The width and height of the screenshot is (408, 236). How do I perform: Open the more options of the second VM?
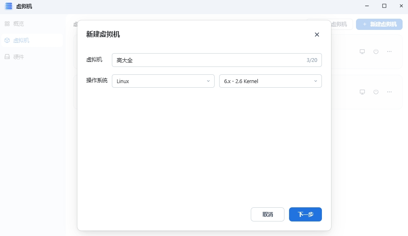[389, 92]
